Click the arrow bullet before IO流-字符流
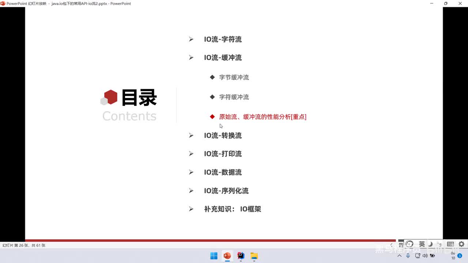This screenshot has height=263, width=468. (191, 39)
